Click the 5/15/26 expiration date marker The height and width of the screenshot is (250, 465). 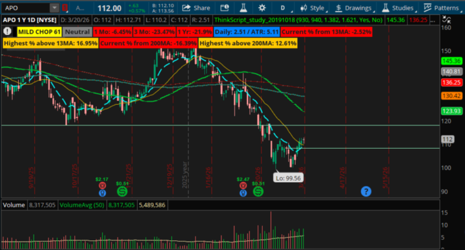[x=385, y=178]
